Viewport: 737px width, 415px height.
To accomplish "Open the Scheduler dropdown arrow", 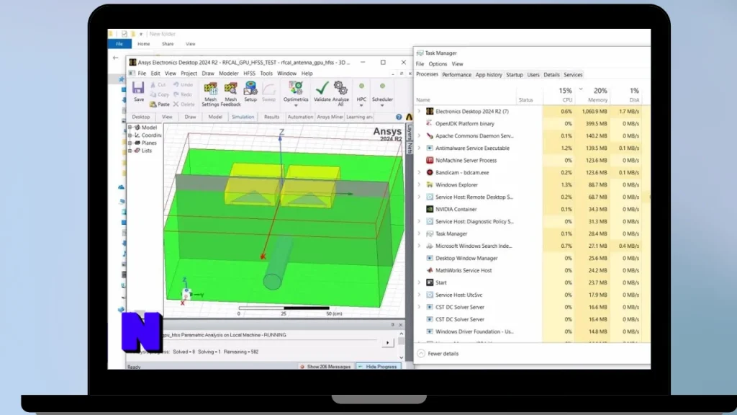I will [x=382, y=106].
